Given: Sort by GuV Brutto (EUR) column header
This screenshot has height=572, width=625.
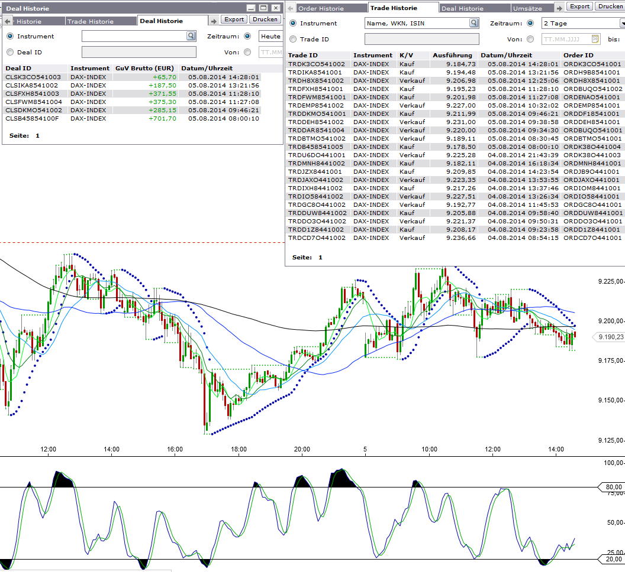Looking at the screenshot, I should 144,68.
